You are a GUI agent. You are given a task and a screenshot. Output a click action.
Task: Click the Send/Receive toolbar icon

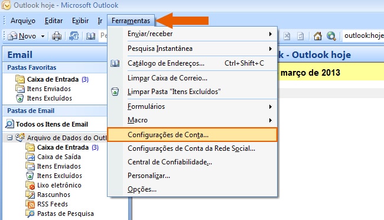coord(74,36)
